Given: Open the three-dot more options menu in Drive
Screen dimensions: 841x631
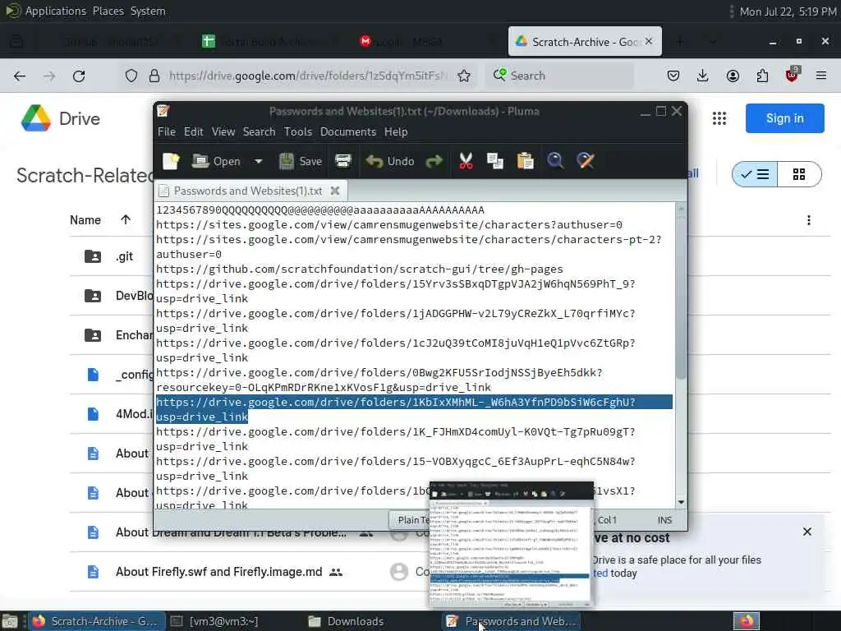Looking at the screenshot, I should 809,220.
